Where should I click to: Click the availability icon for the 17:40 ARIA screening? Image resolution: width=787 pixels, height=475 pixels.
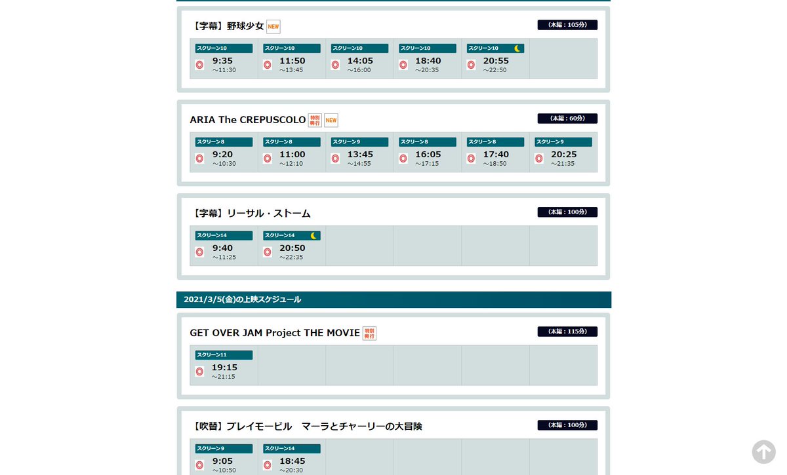(x=471, y=159)
